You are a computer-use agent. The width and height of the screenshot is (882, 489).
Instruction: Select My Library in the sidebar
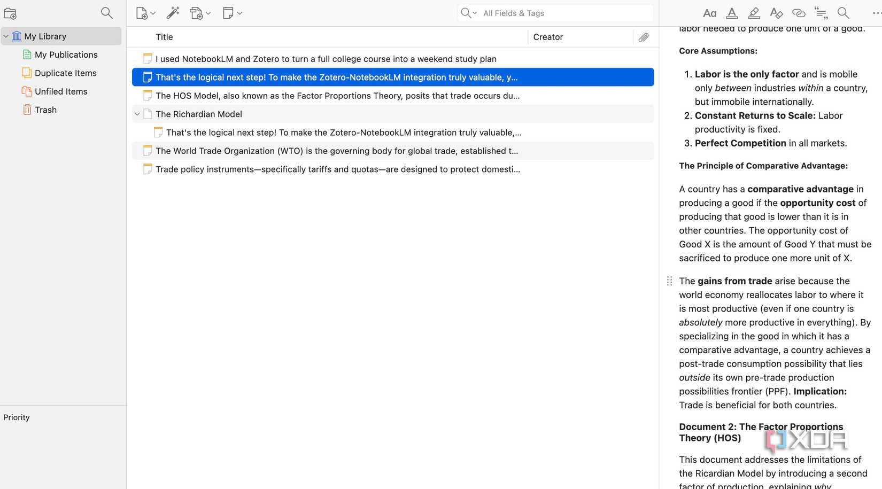[x=61, y=36]
